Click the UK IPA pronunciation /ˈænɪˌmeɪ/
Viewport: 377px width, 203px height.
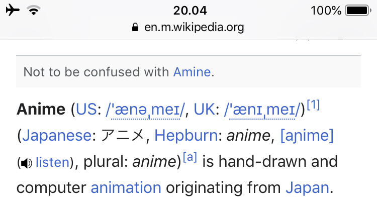point(264,109)
